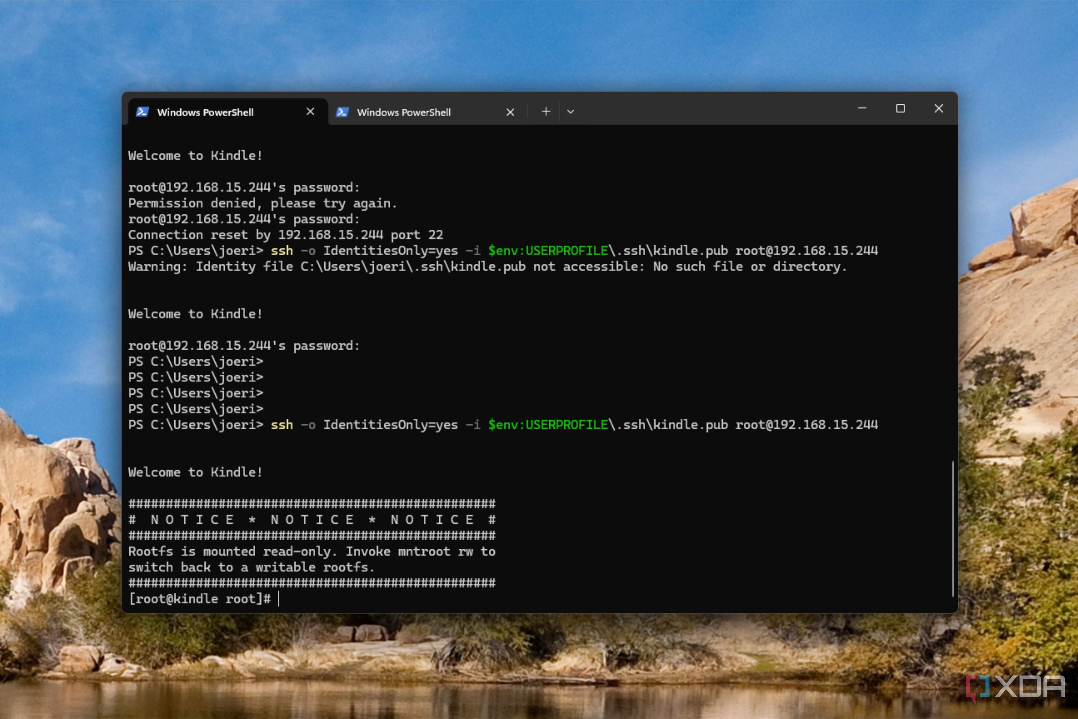Minimize the terminal window

[x=862, y=108]
